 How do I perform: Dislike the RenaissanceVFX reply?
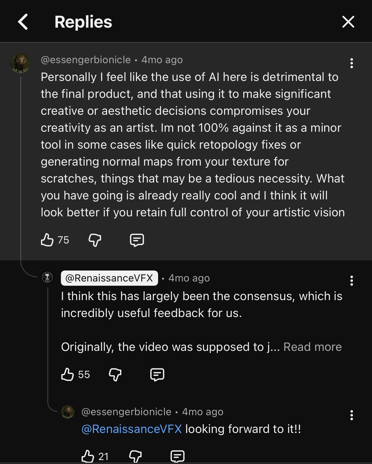115,375
